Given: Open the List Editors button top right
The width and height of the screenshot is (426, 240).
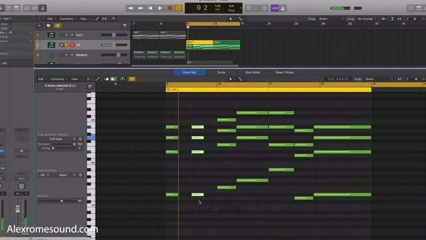Looking at the screenshot, I should 411,8.
